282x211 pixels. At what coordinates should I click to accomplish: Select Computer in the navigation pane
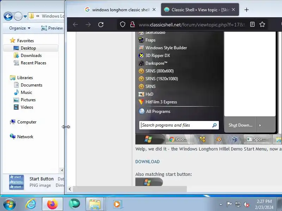coord(27,122)
